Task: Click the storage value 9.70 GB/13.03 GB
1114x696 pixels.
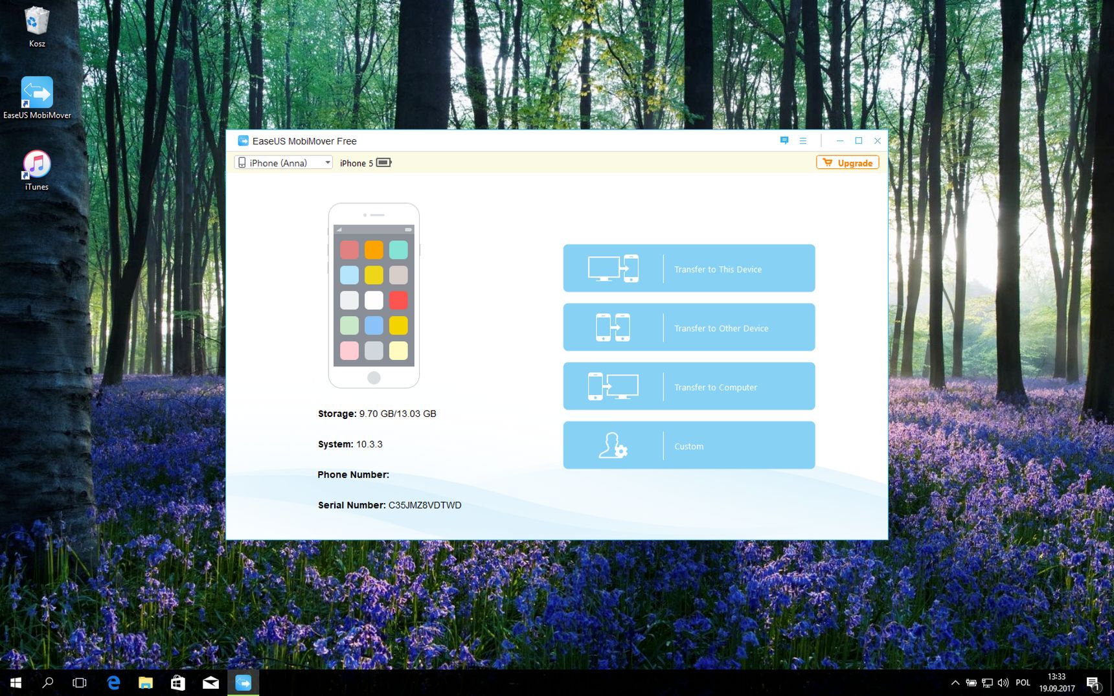Action: [398, 414]
